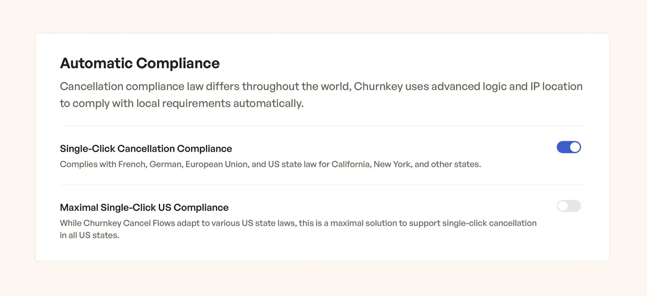Click the white knob of the gray toggle
Viewport: 647px width, 296px height.
[563, 206]
